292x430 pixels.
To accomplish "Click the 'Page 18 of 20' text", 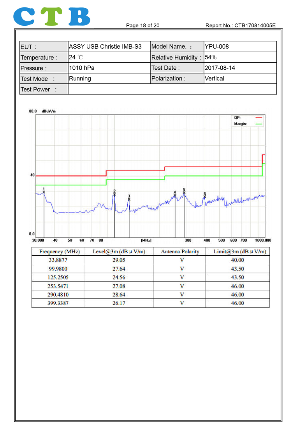I will (142, 26).
